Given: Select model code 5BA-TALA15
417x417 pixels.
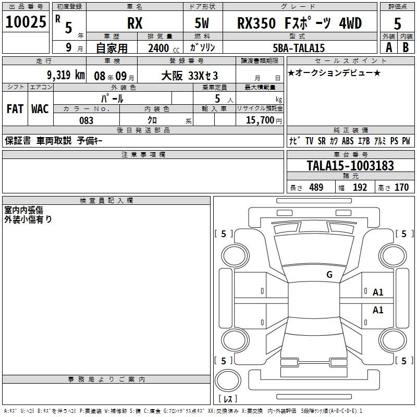Looking at the screenshot, I should 299,48.
